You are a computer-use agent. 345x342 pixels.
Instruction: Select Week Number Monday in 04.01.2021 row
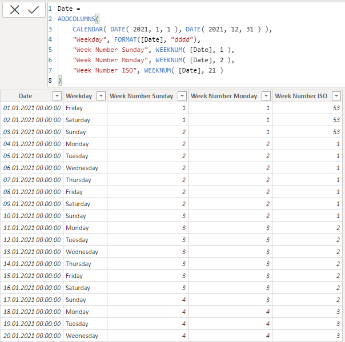click(x=230, y=144)
